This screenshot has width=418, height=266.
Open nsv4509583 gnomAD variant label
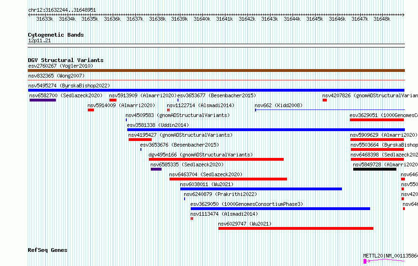pos(178,115)
